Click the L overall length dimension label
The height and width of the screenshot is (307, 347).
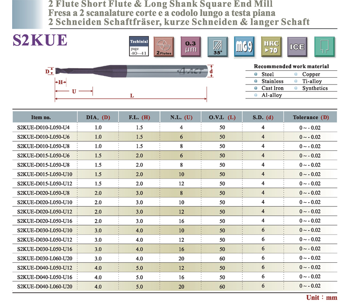(132, 95)
